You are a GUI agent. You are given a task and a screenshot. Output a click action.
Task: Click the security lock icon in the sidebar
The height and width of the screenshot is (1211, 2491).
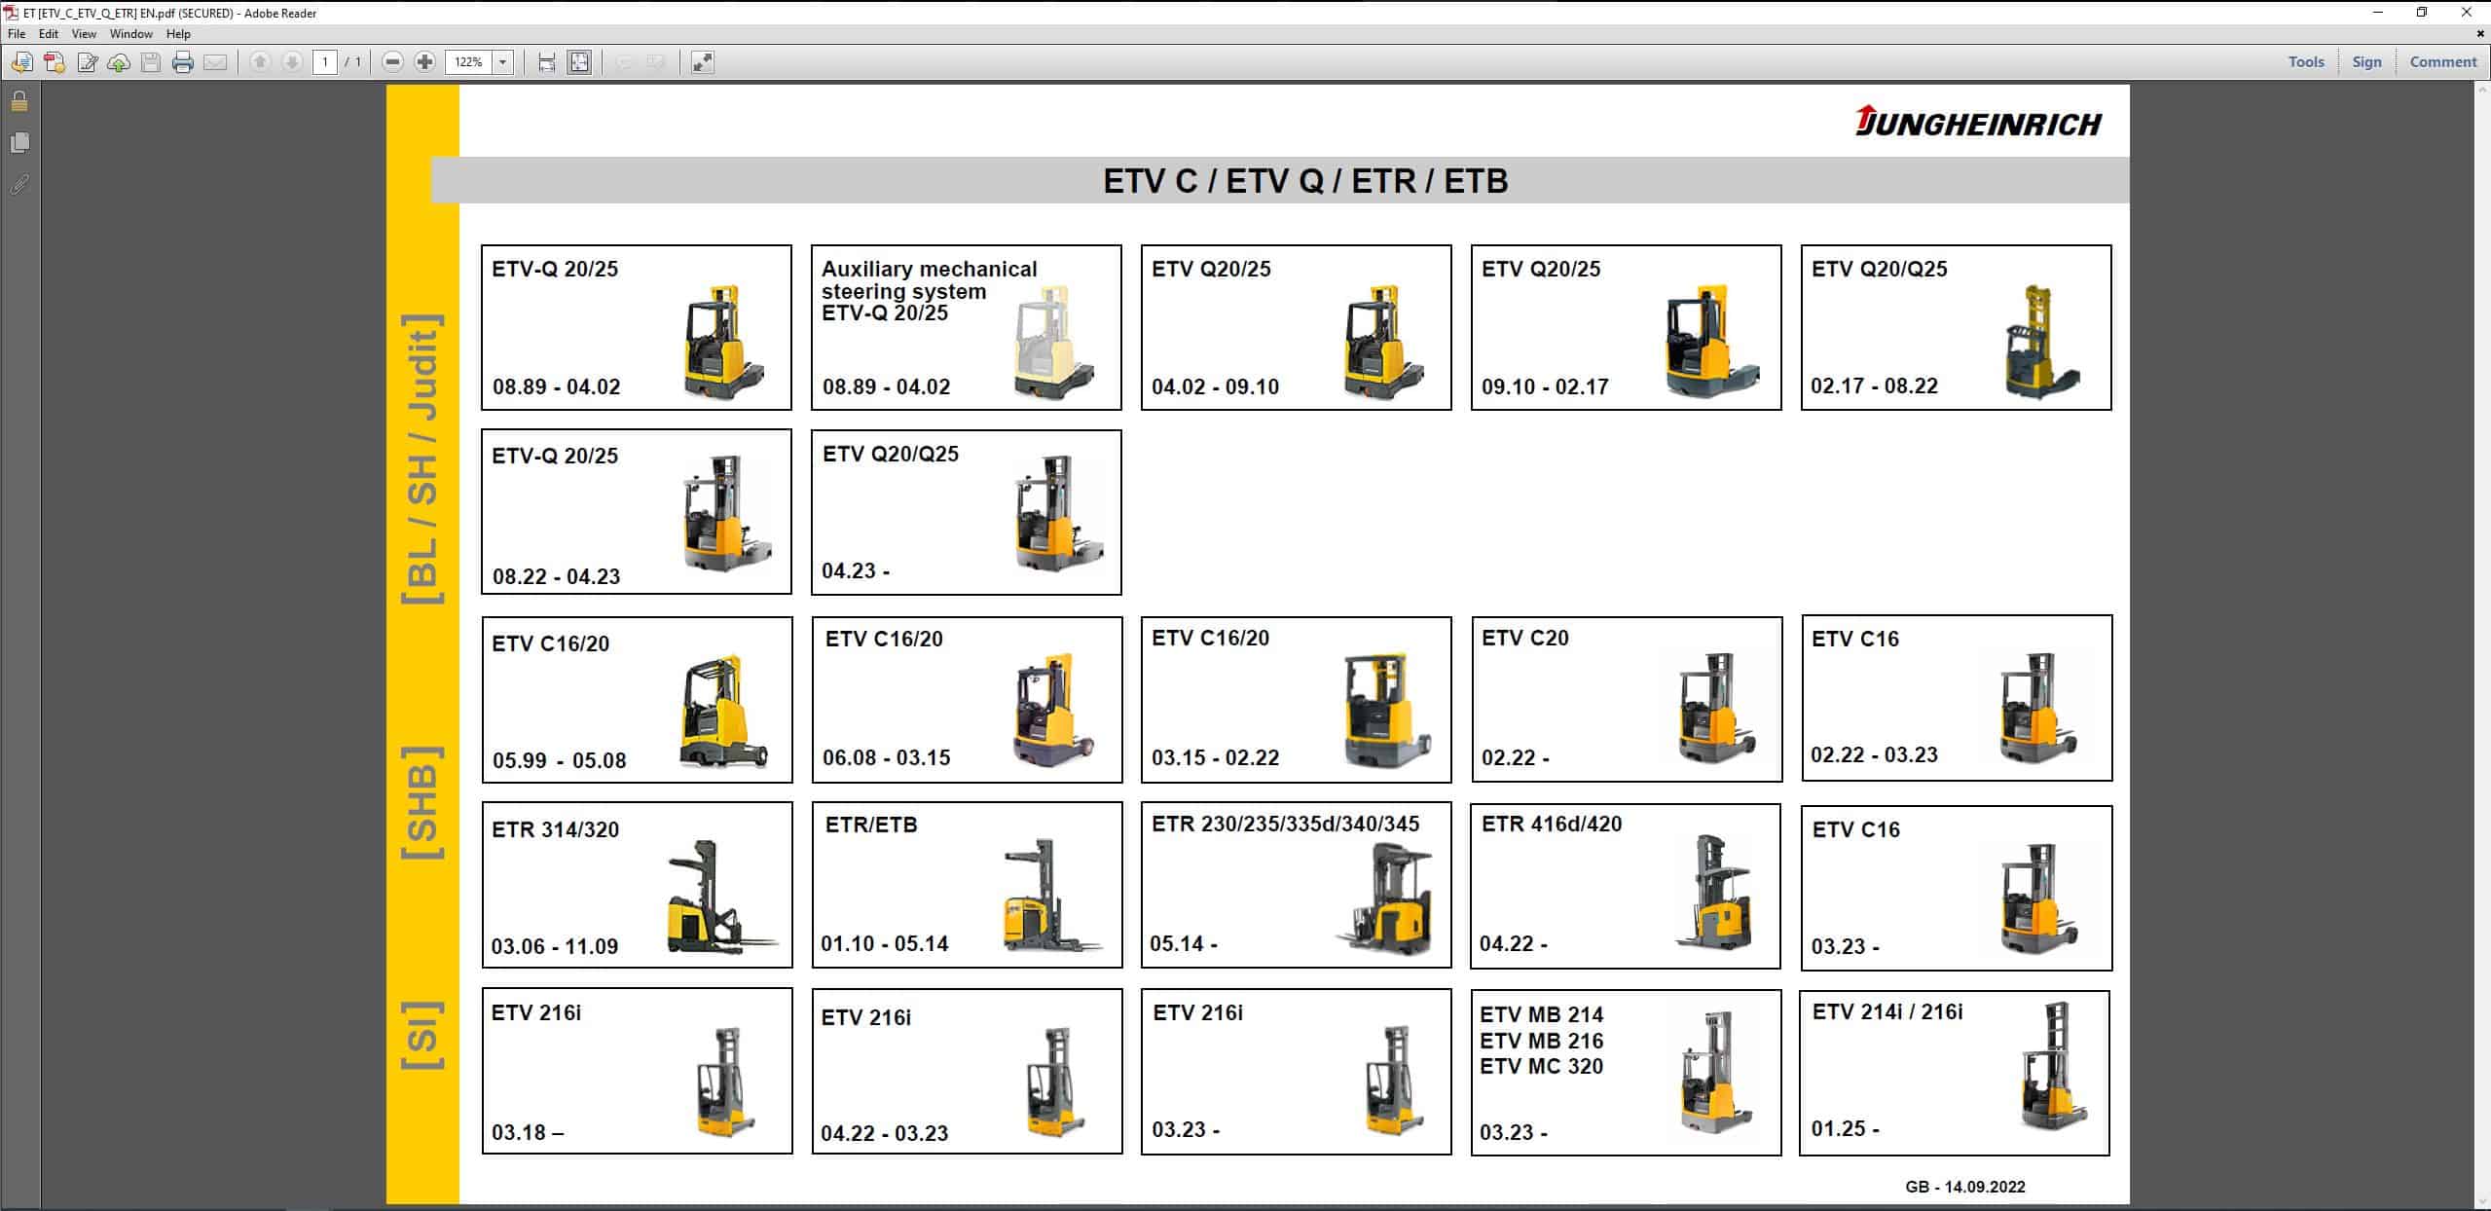[x=19, y=101]
